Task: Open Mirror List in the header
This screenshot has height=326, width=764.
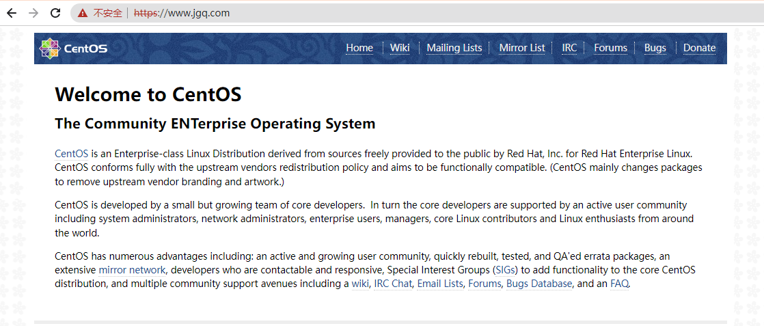Action: [x=522, y=48]
